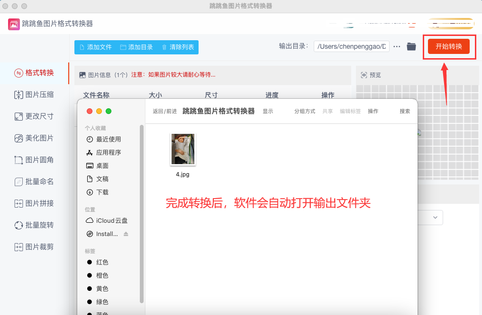482x315 pixels.
Task: Open 图片拼接 image stitching tool
Action: [x=34, y=203]
